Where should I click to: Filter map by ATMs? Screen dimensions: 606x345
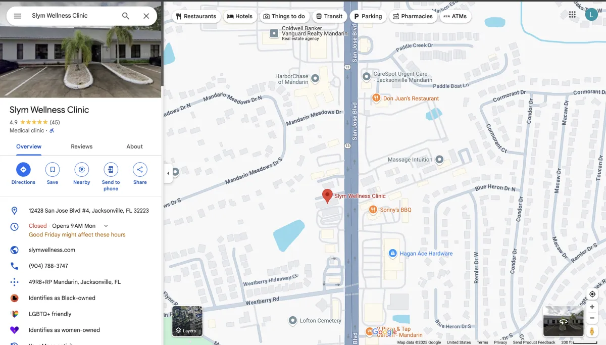click(455, 16)
